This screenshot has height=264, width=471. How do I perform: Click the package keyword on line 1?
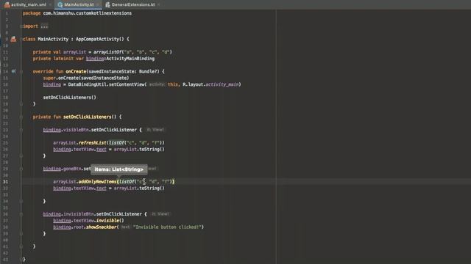point(32,13)
